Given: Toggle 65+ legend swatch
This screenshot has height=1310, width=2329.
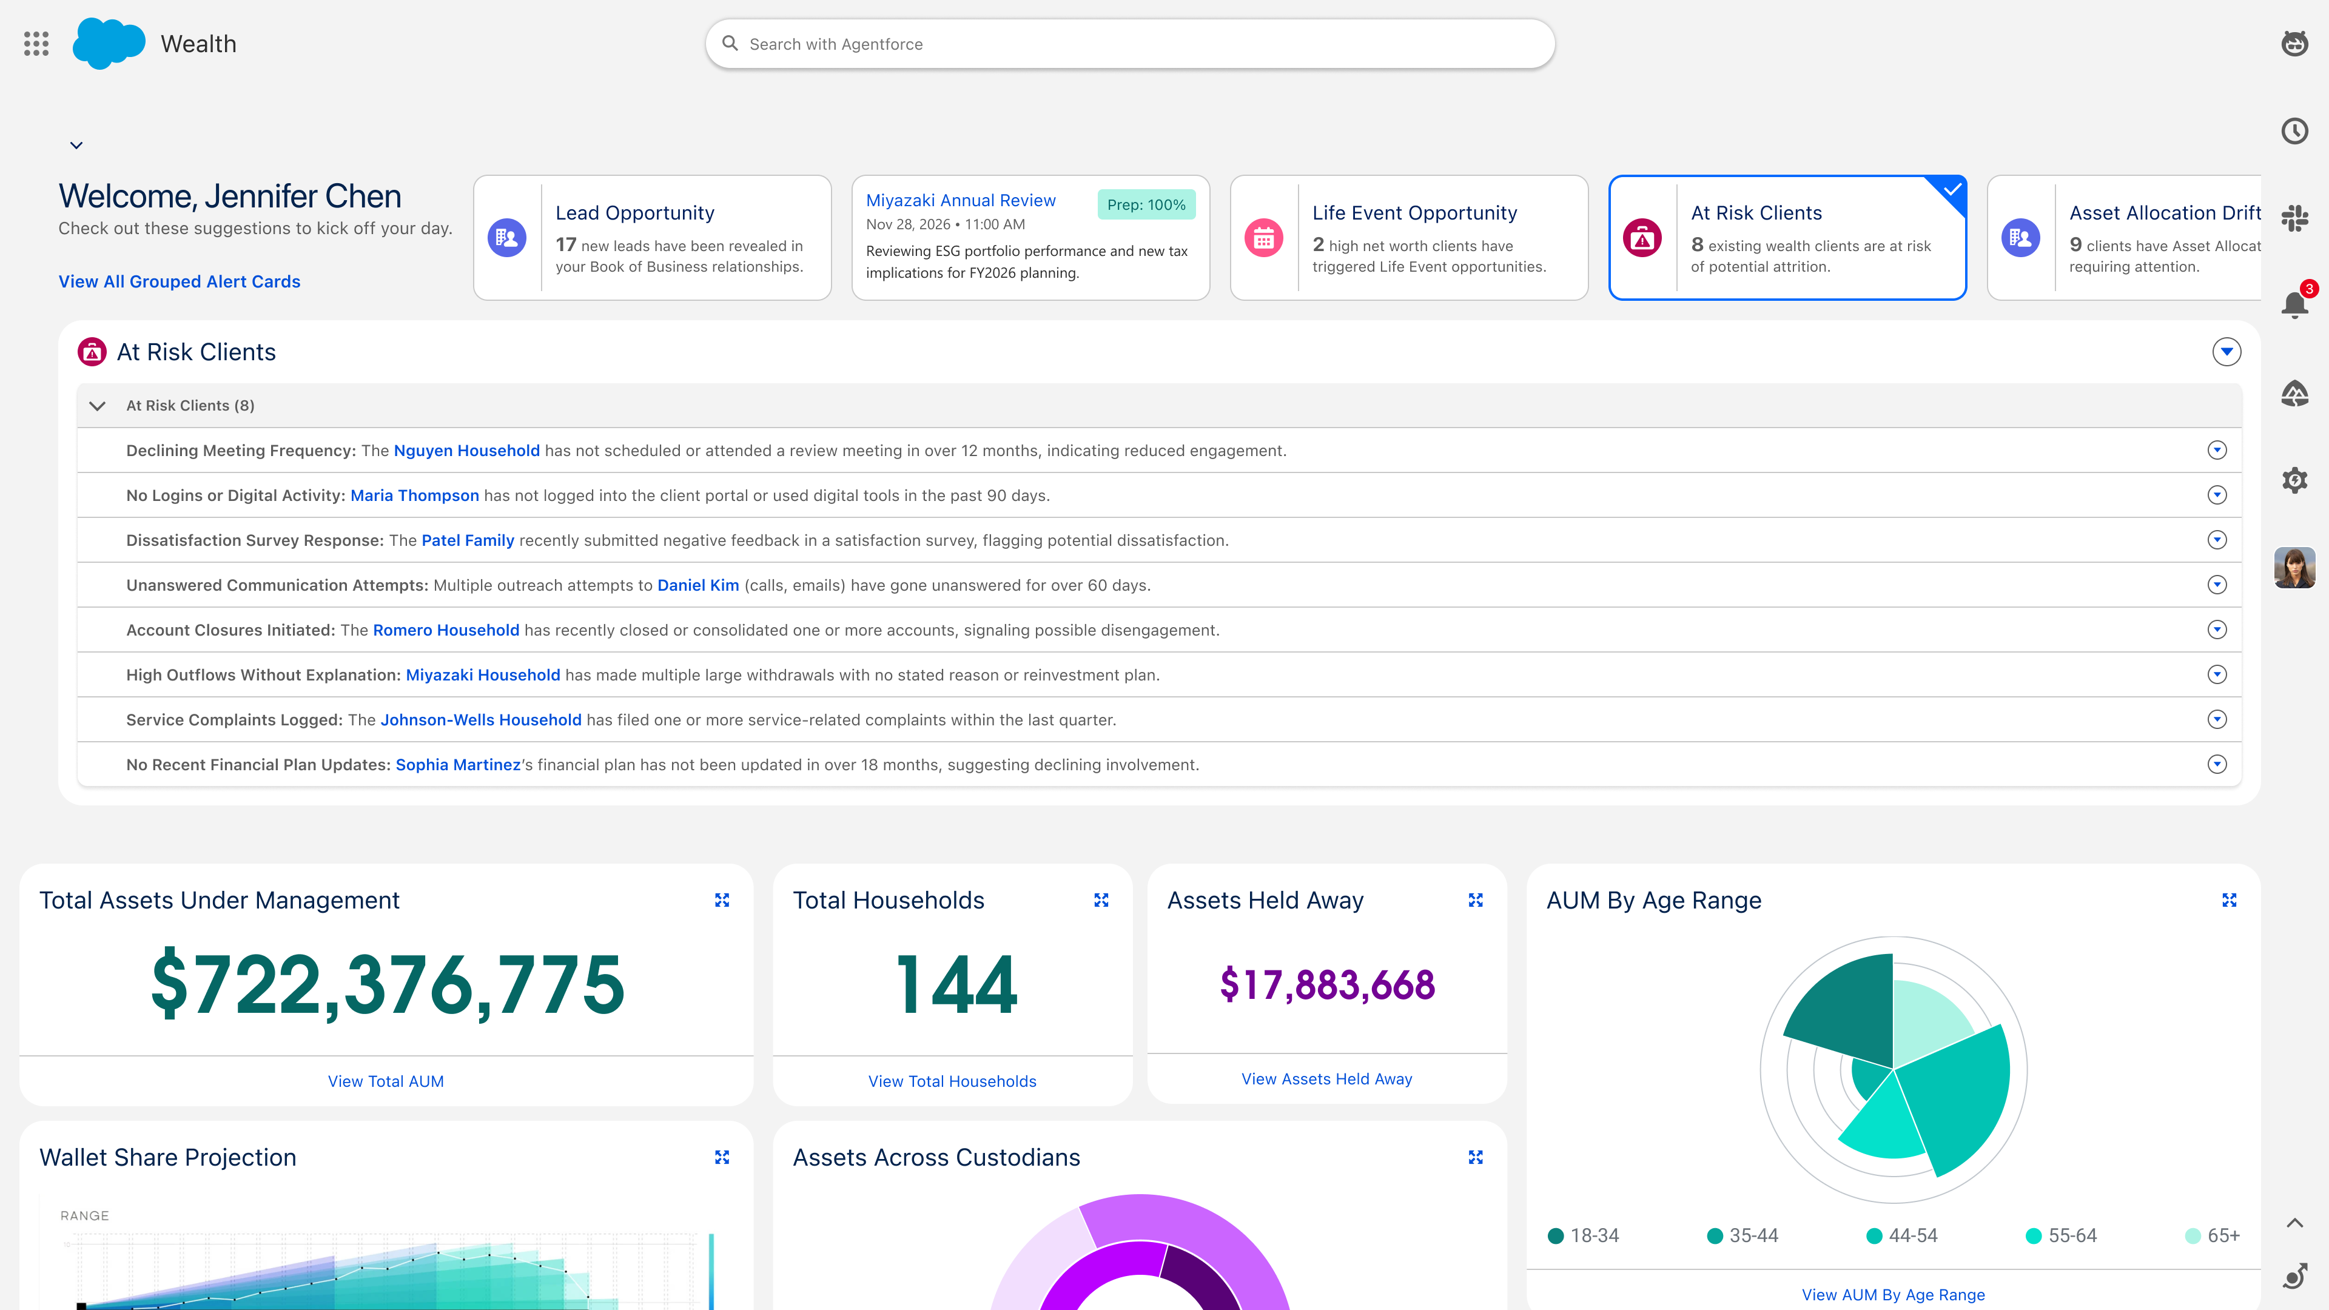Looking at the screenshot, I should pyautogui.click(x=2193, y=1236).
